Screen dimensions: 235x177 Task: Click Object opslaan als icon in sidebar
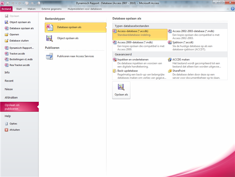coord(6,22)
